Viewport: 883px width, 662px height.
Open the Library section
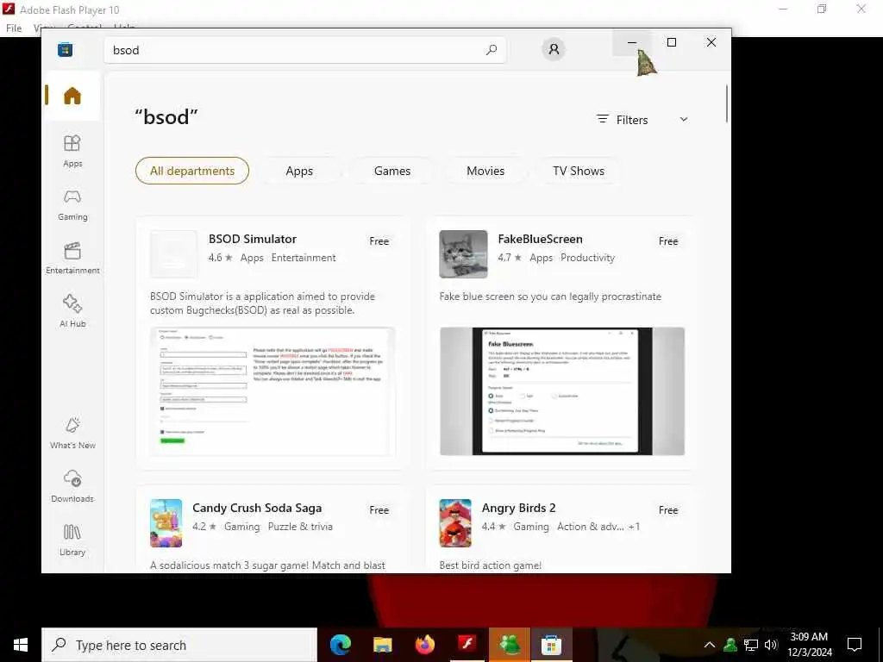72,540
